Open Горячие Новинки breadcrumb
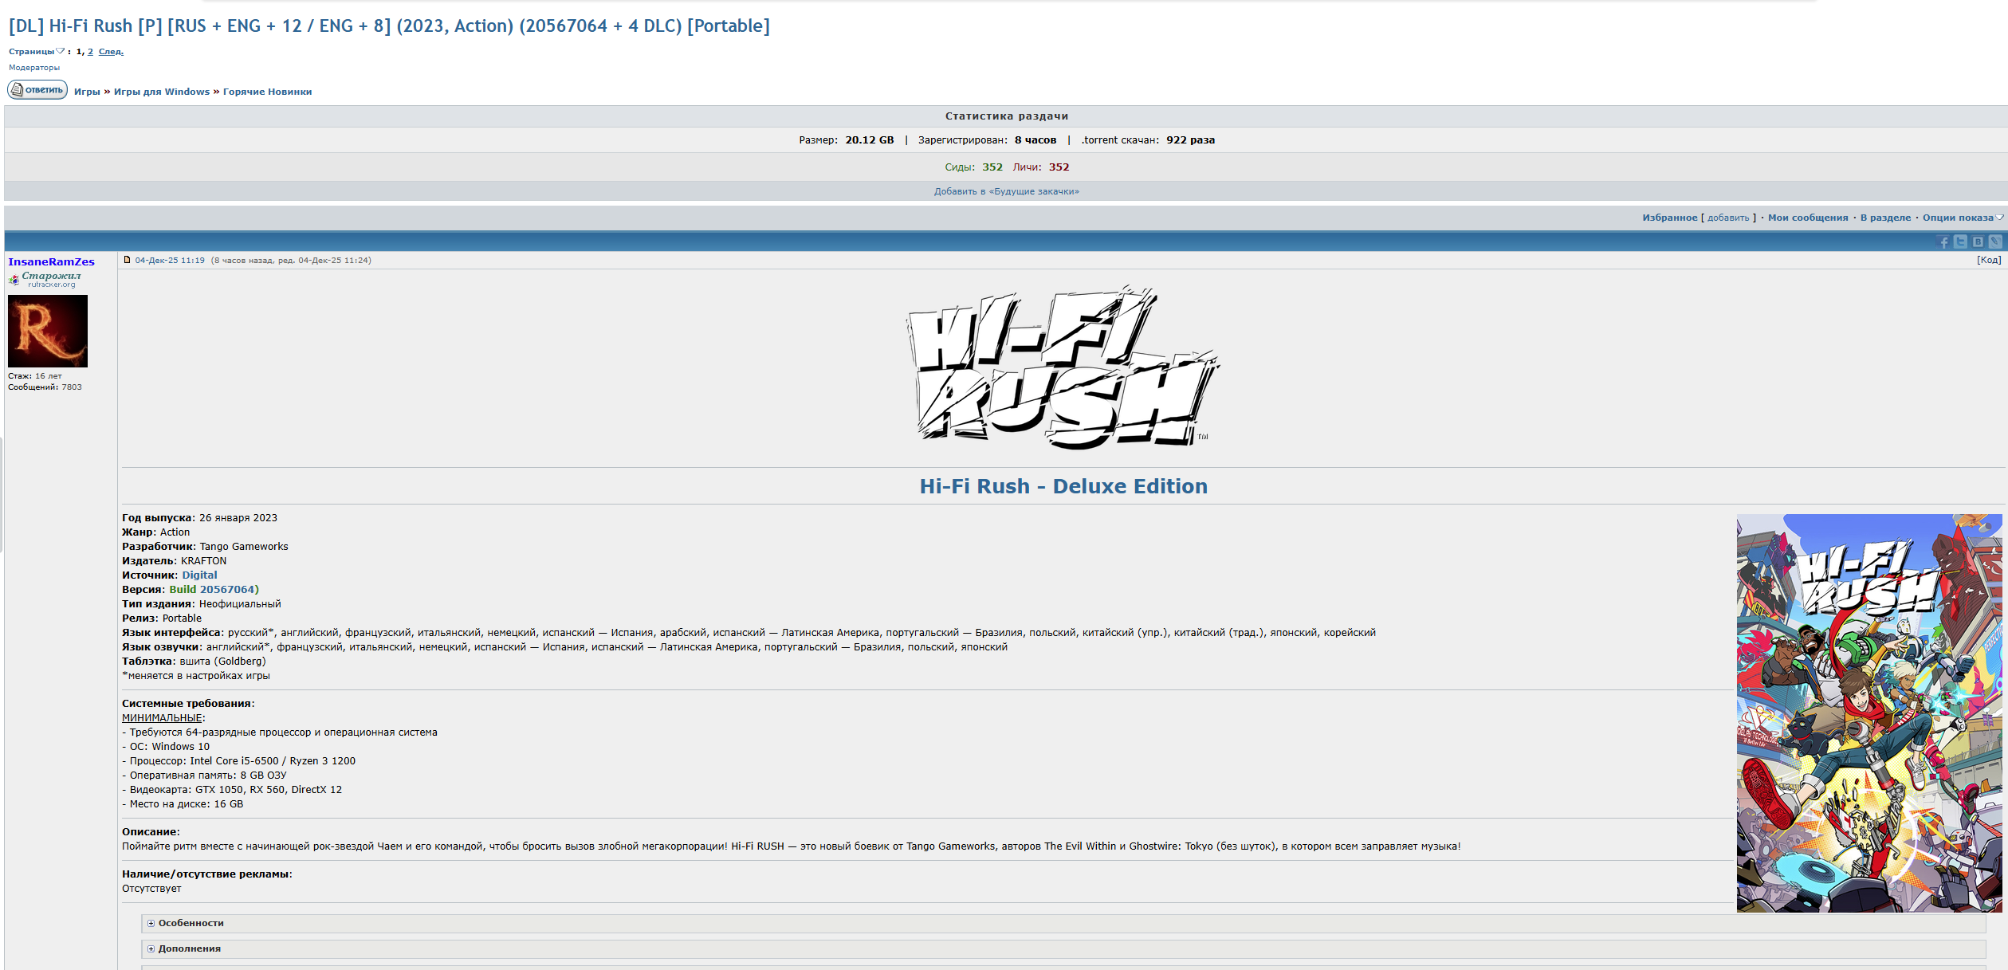This screenshot has height=970, width=2008. pyautogui.click(x=267, y=92)
